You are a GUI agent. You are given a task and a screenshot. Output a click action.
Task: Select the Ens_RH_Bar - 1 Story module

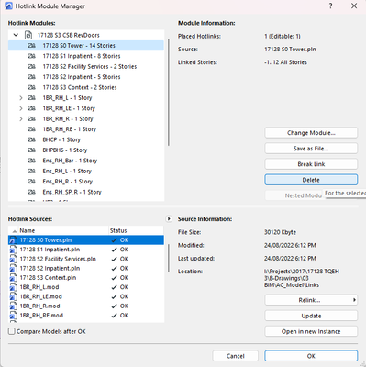pyautogui.click(x=86, y=161)
